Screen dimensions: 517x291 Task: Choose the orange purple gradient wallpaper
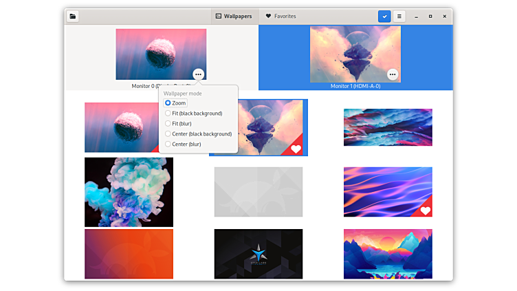pos(129,254)
